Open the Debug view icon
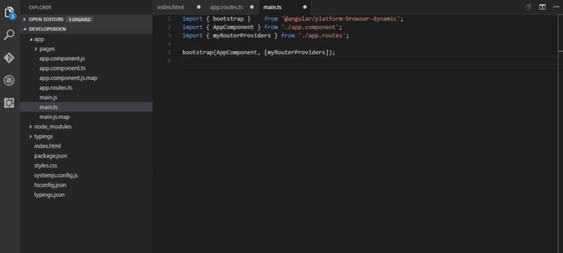563x253 pixels. coord(9,80)
